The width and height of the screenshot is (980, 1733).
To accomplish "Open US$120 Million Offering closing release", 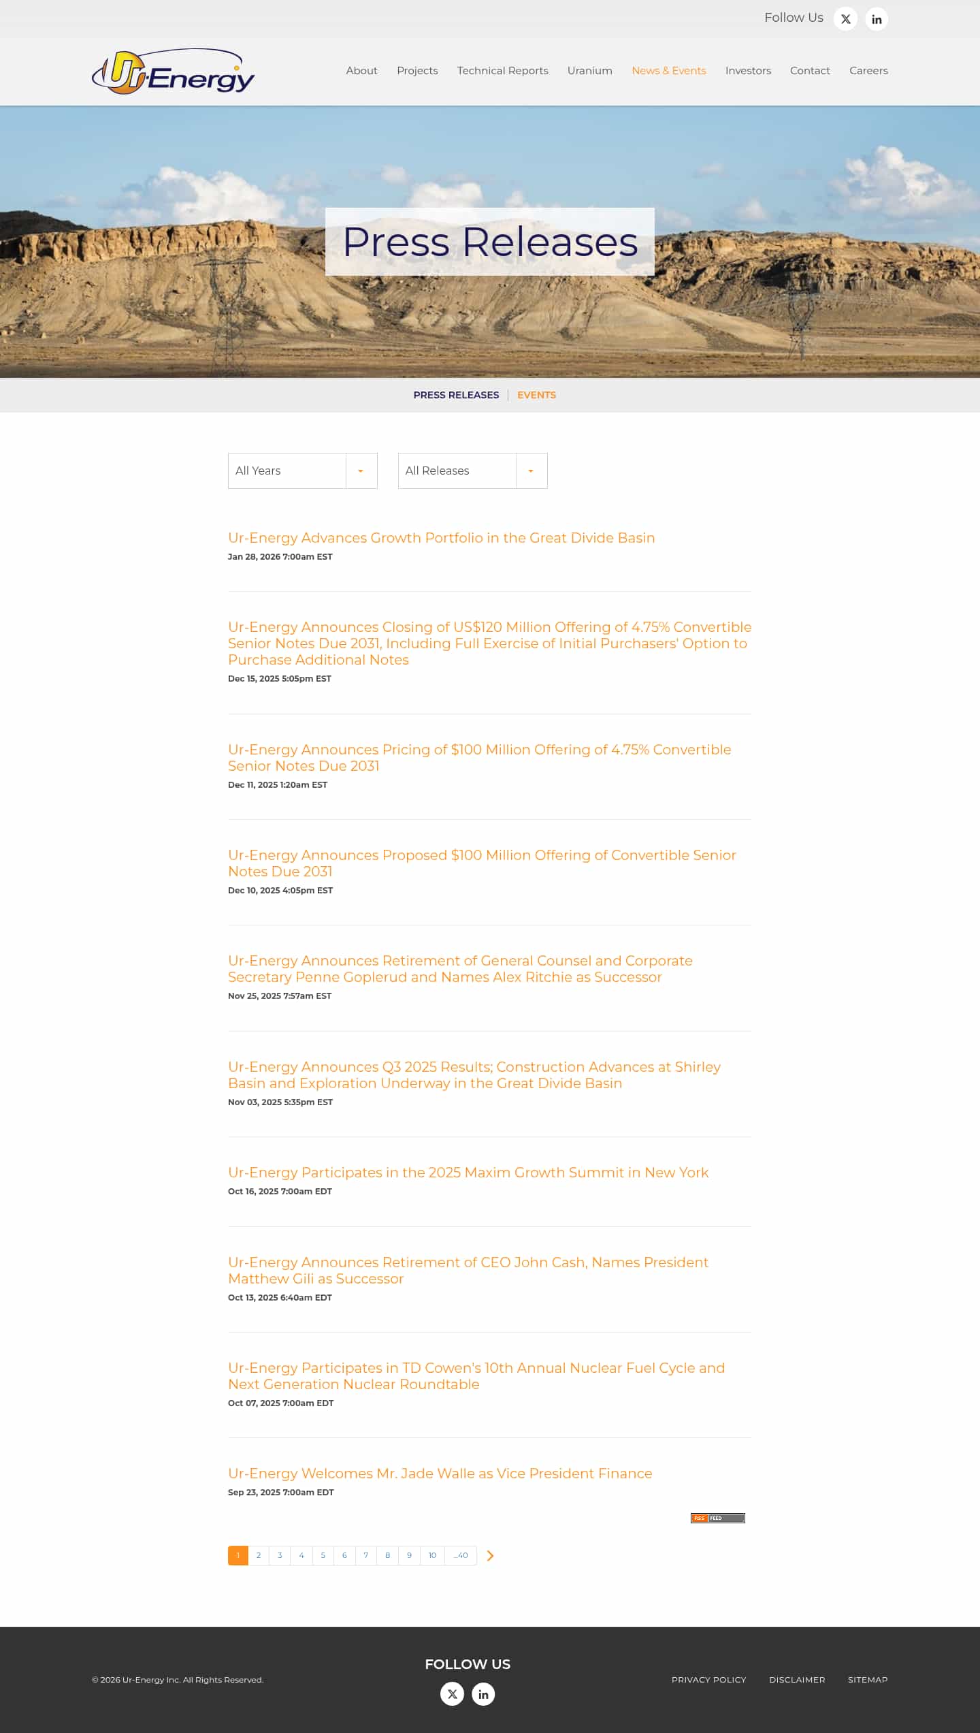I will (489, 643).
